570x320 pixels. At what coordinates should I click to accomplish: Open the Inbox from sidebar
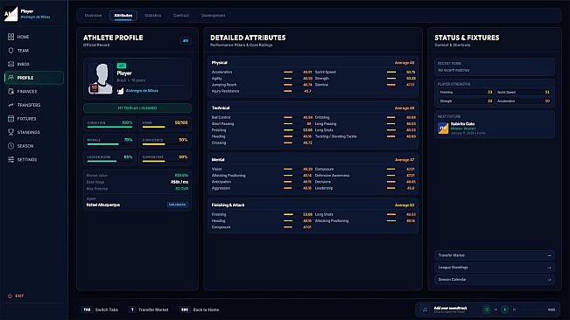34,64
